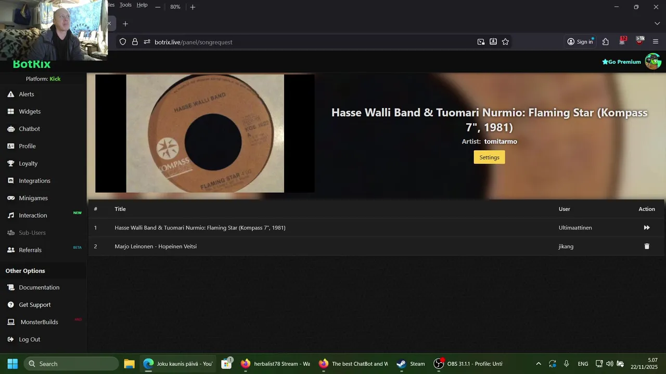Open the Windows Start menu
666x374 pixels.
pos(12,364)
